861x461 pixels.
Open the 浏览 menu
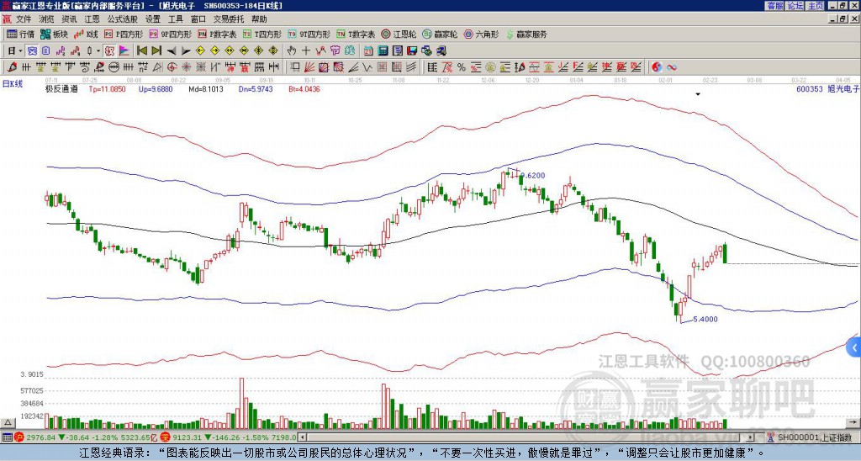pos(47,19)
